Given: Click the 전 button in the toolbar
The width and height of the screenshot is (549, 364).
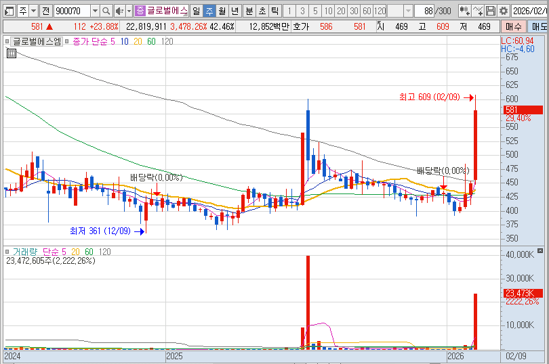Looking at the screenshot, I should (46, 12).
